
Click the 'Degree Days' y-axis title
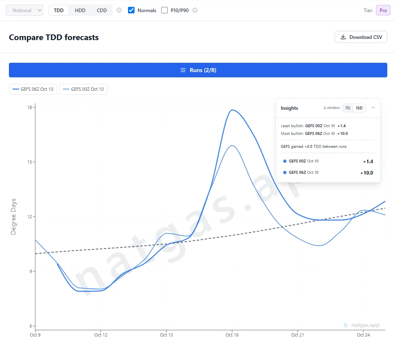coord(13,217)
